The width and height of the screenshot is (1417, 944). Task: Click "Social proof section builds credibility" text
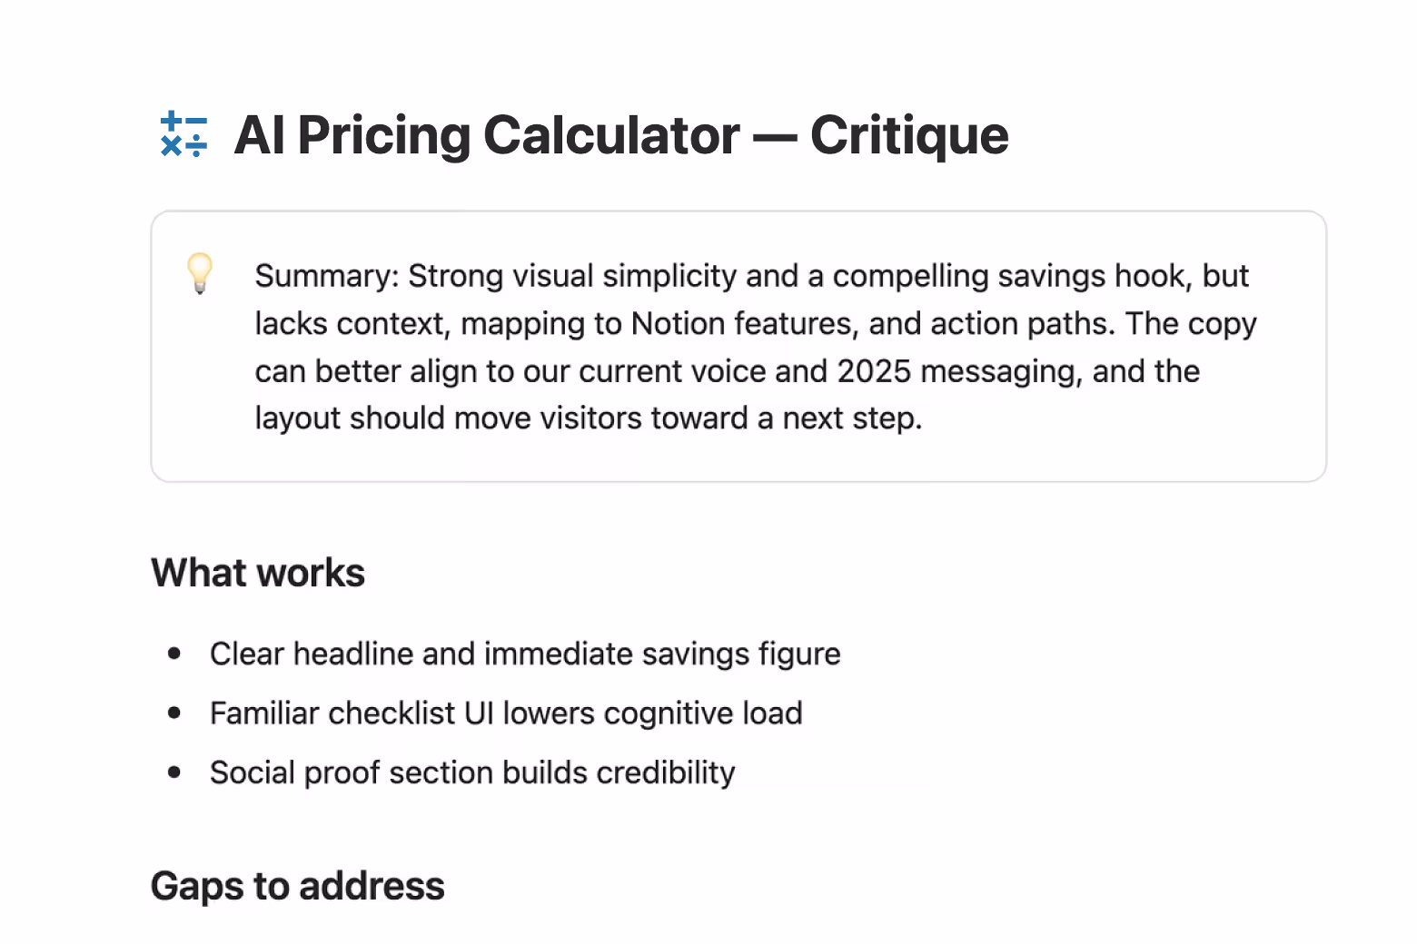472,772
